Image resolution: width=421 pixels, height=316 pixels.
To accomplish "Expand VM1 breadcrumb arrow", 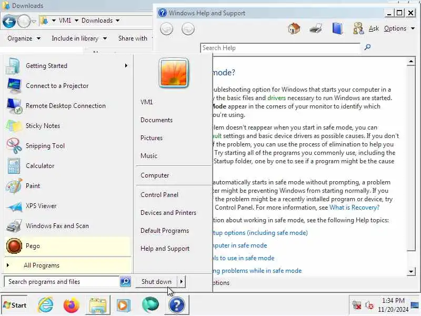I will point(76,21).
